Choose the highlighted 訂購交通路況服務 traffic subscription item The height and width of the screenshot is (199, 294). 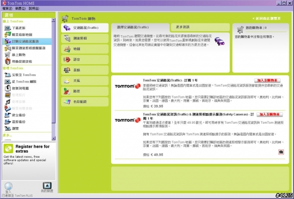(27, 41)
